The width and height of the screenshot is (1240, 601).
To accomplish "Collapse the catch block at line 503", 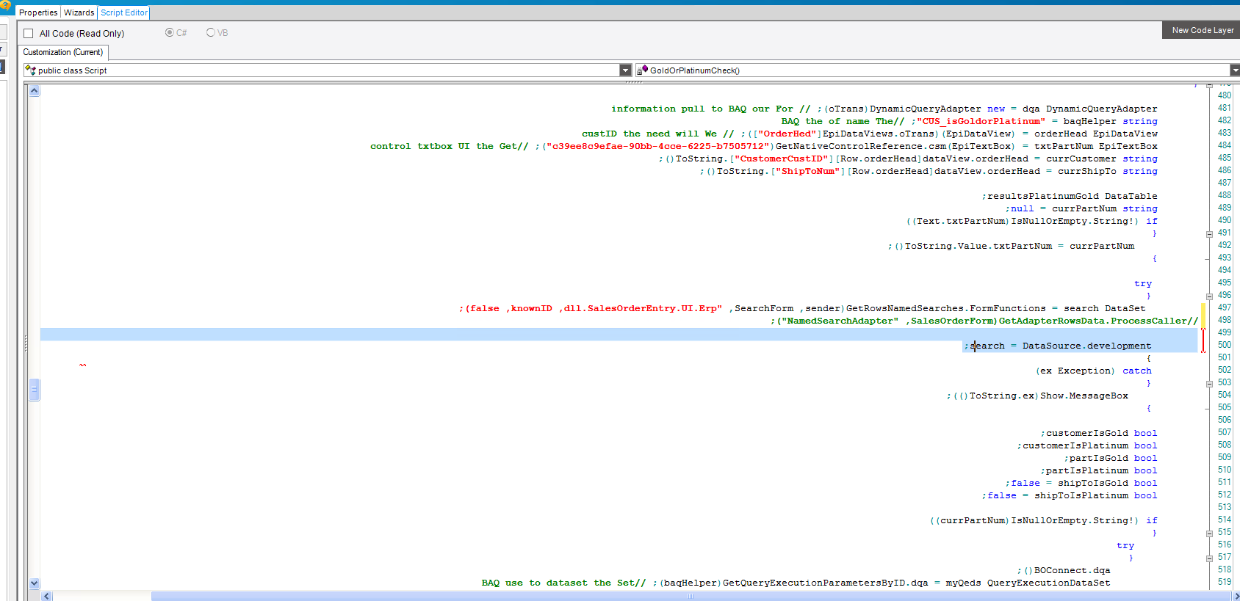I will coord(1209,384).
